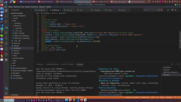Open terminal launch profile dropdown arrow
181x102 pixels.
(174, 64)
